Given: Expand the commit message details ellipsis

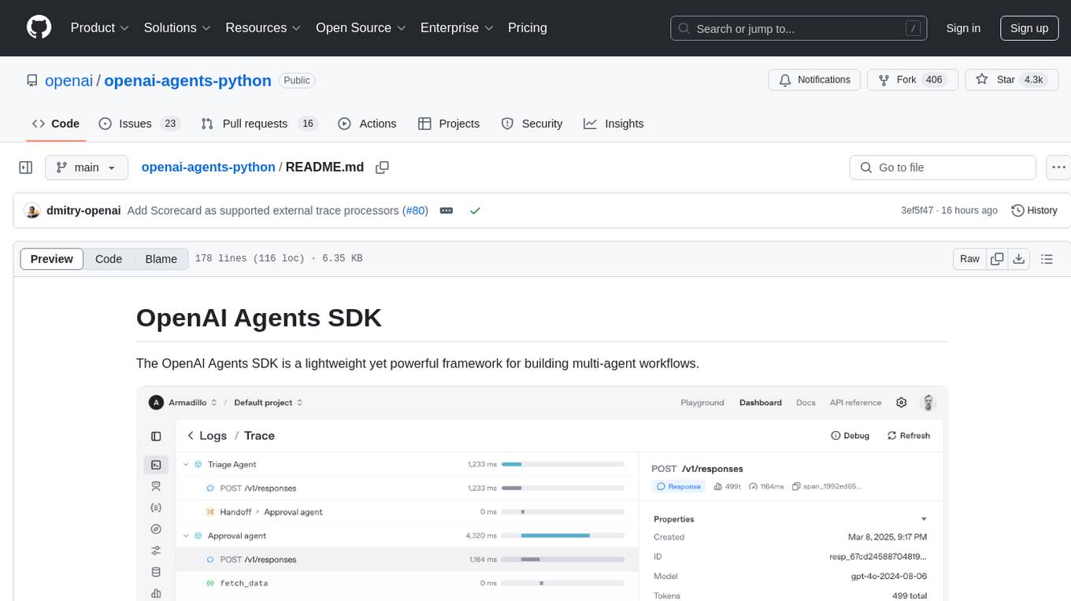Looking at the screenshot, I should pos(447,211).
